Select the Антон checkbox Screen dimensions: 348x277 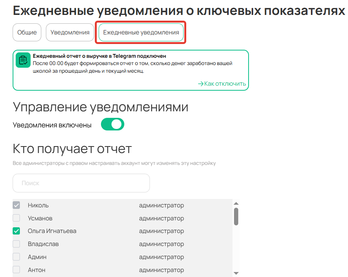16,270
